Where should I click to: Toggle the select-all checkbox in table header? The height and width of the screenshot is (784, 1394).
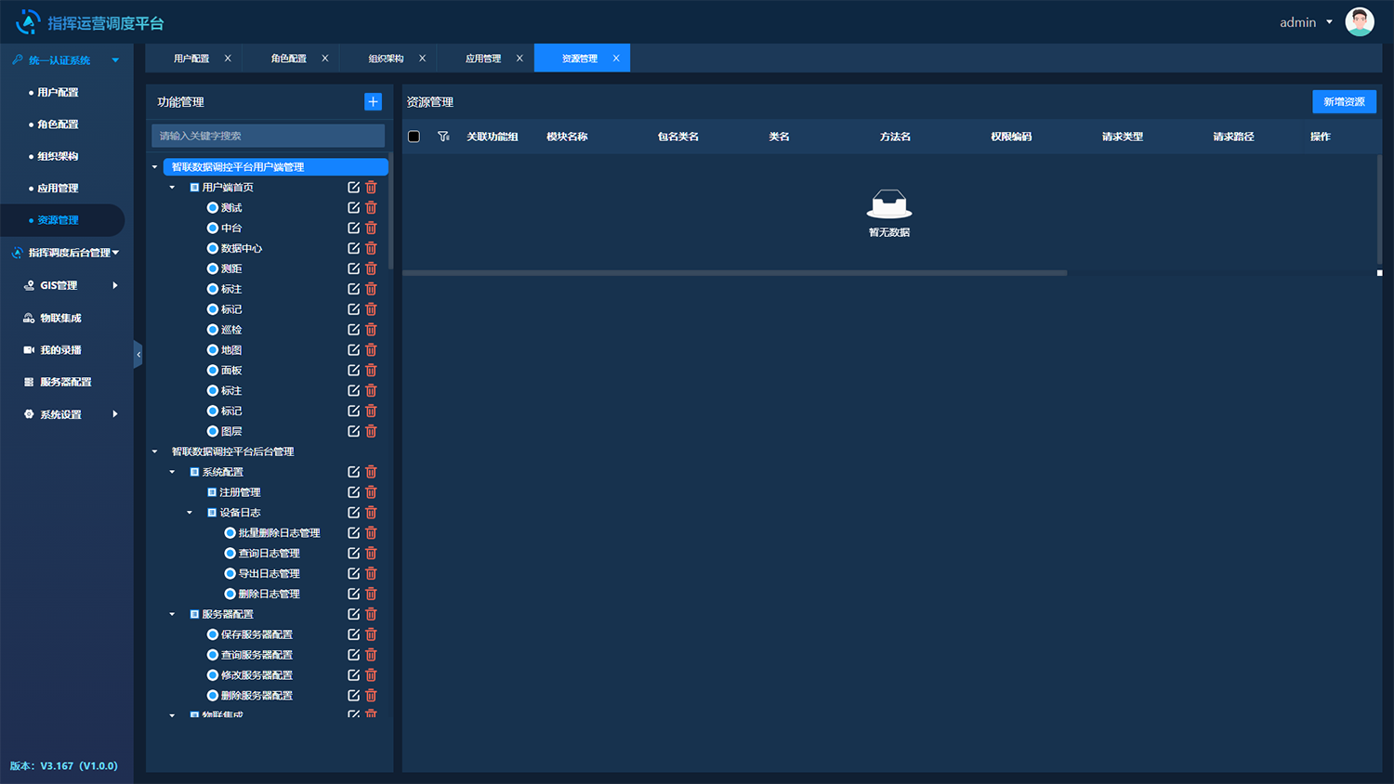(x=414, y=137)
